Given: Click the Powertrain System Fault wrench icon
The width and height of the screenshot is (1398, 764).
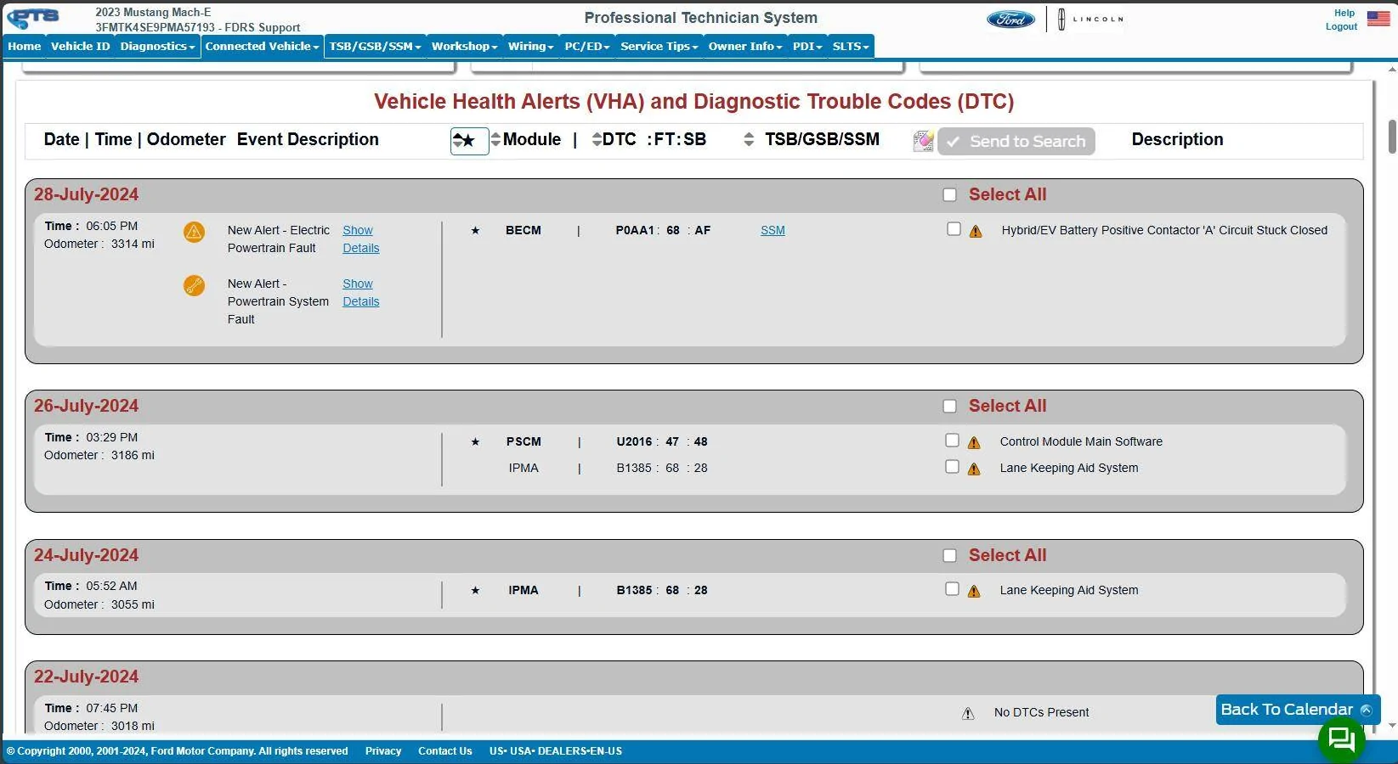Looking at the screenshot, I should (x=194, y=285).
